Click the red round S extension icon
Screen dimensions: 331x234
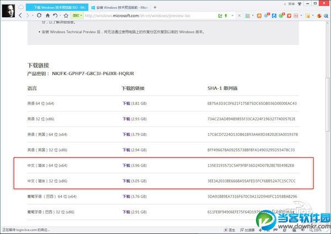[319, 15]
